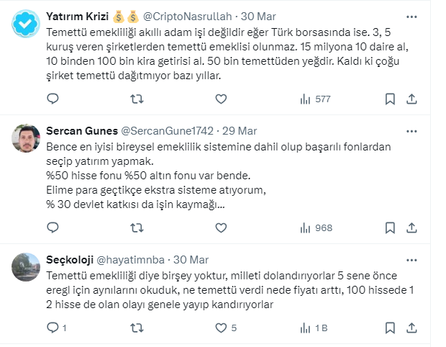
Task: Reply to Yatırım Krizi's tweet
Action: [53, 99]
